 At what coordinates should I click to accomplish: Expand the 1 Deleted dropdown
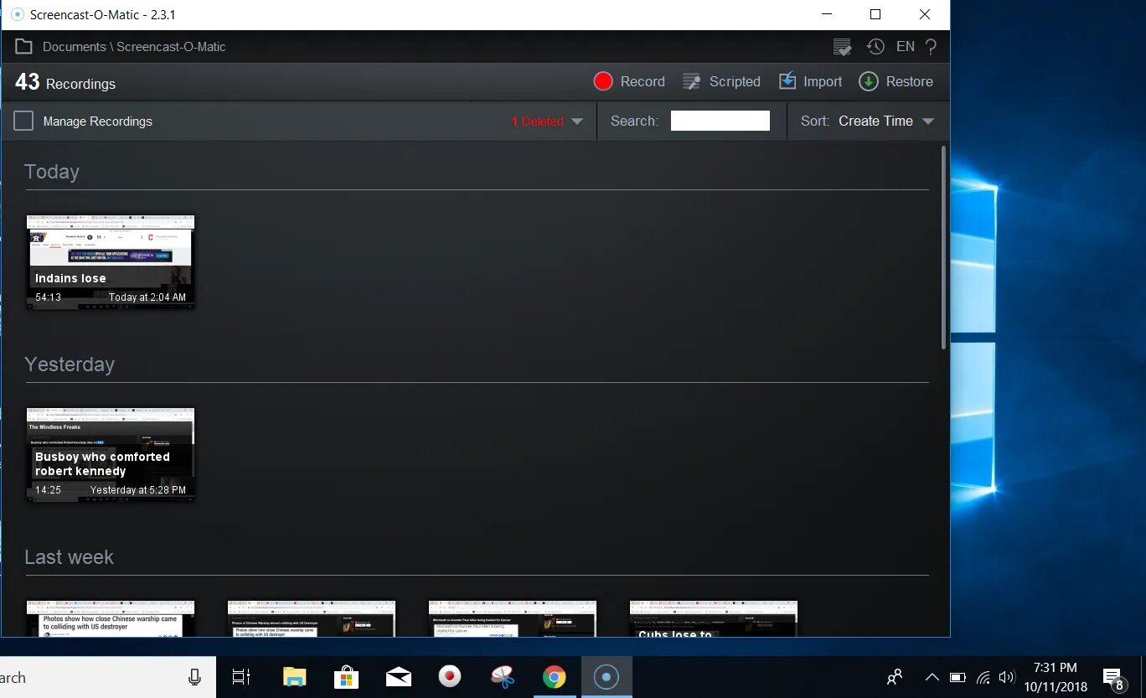point(547,122)
